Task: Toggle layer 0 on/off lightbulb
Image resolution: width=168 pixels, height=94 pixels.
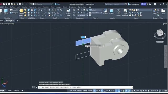Action: click(x=130, y=10)
